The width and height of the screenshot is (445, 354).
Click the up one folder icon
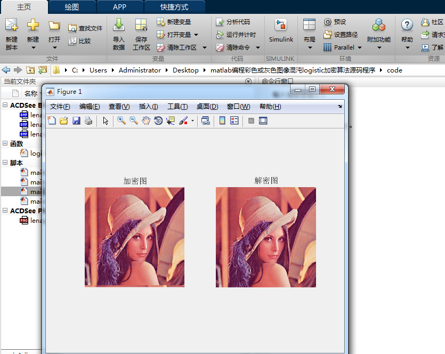click(x=30, y=70)
